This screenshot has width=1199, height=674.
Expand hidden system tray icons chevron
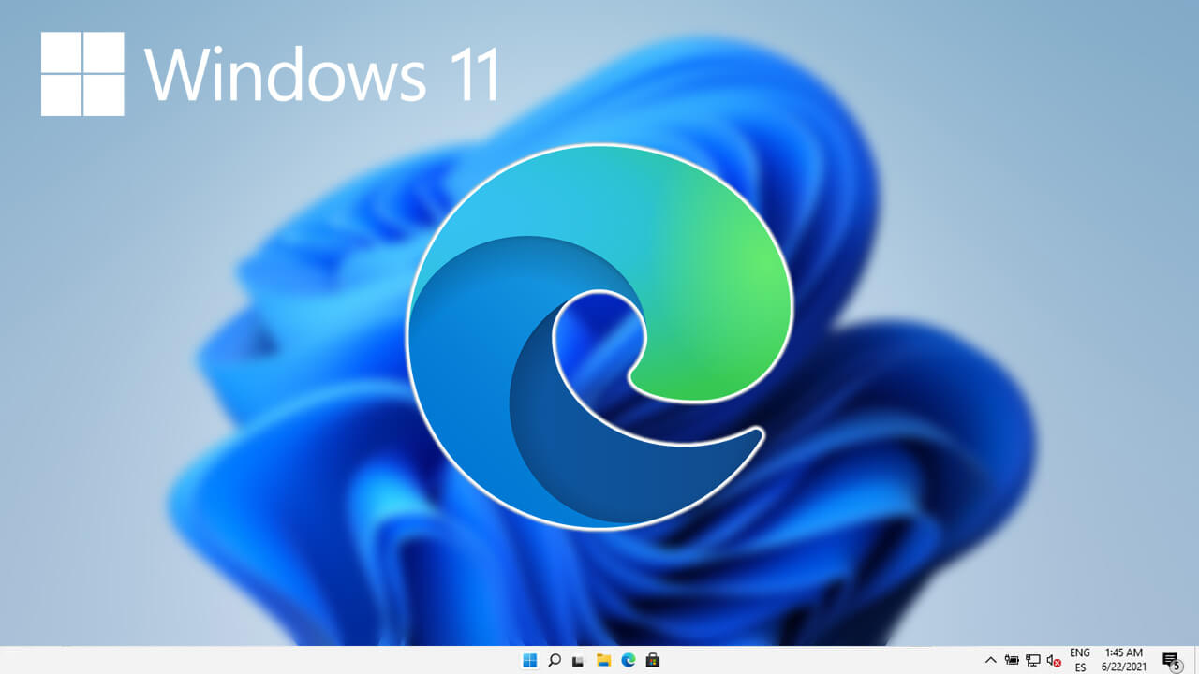point(991,660)
